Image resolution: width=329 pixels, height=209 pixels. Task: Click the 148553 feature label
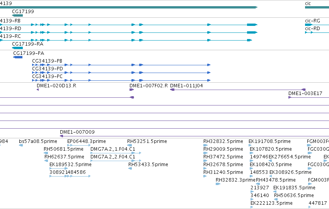click(x=259, y=172)
